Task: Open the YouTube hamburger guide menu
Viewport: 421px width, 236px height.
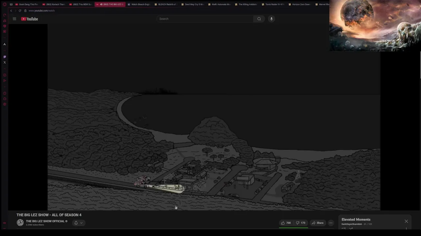Action: (14, 19)
